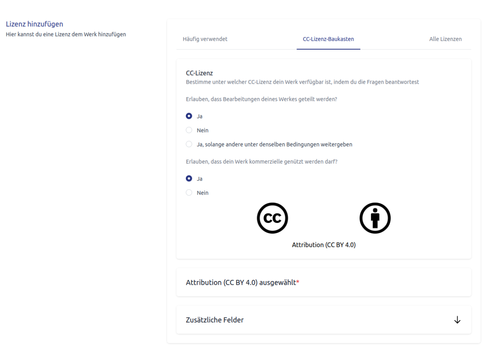Click 'Bestimme unter welcher CC-Lizenz' instruction text

point(303,82)
